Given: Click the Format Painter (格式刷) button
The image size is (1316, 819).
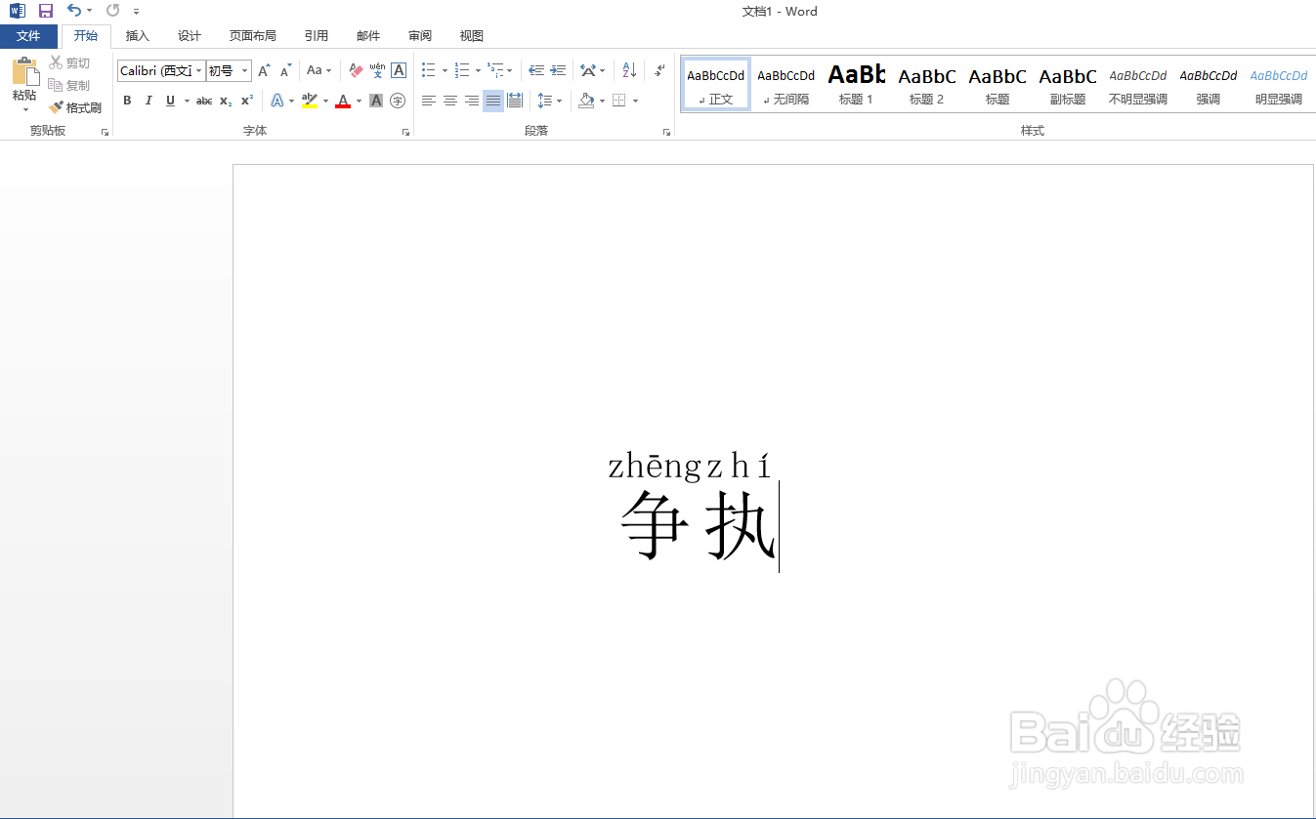Looking at the screenshot, I should (x=75, y=108).
